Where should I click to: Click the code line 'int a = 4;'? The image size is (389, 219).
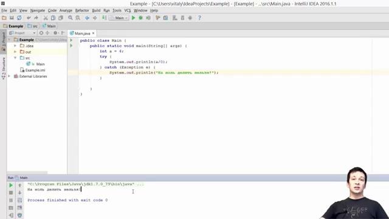click(x=111, y=51)
